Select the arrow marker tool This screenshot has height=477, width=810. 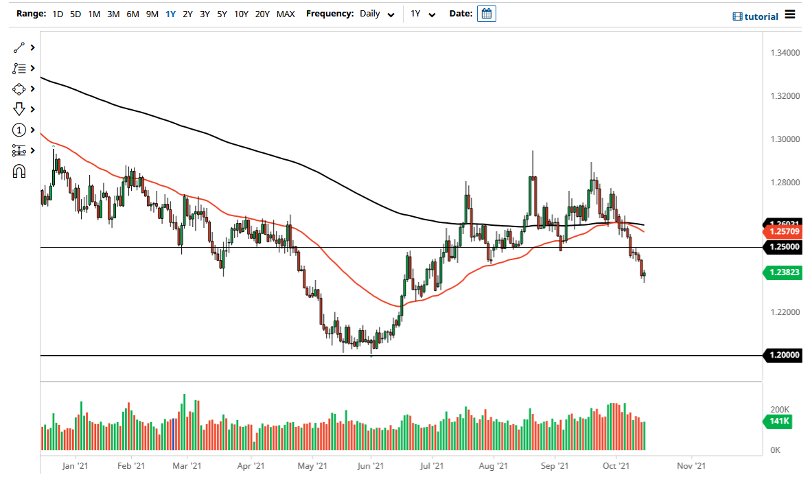19,109
